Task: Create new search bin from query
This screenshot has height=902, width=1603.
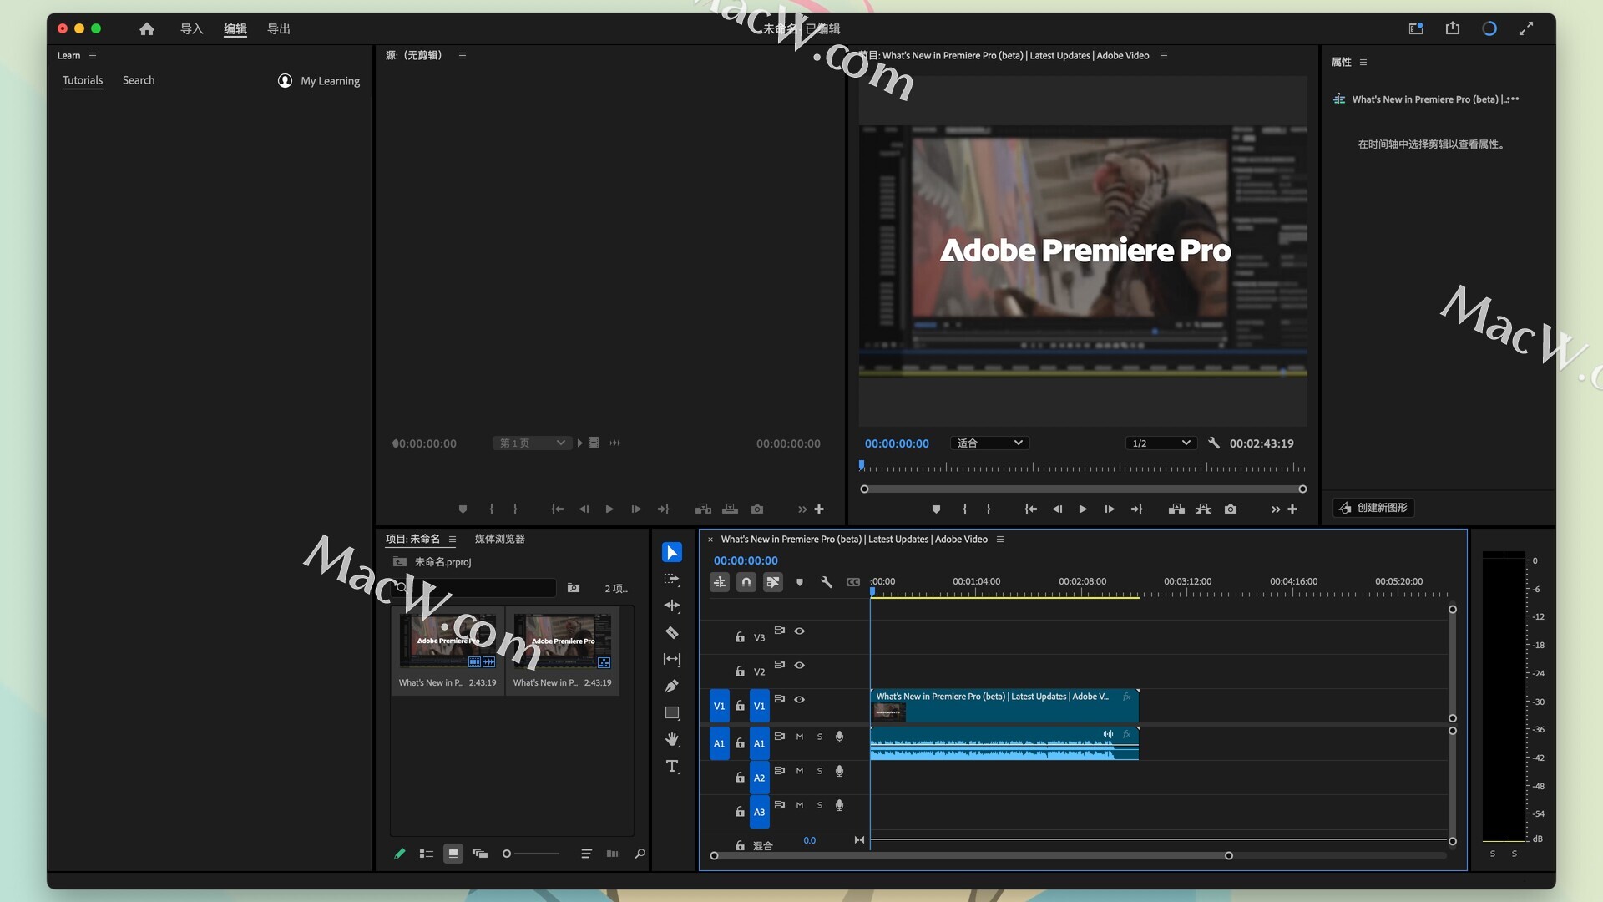Action: pyautogui.click(x=574, y=588)
